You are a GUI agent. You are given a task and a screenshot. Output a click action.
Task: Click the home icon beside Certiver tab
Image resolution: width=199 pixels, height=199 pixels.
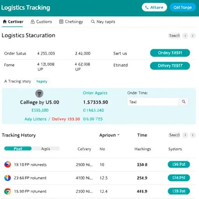(x=5, y=21)
